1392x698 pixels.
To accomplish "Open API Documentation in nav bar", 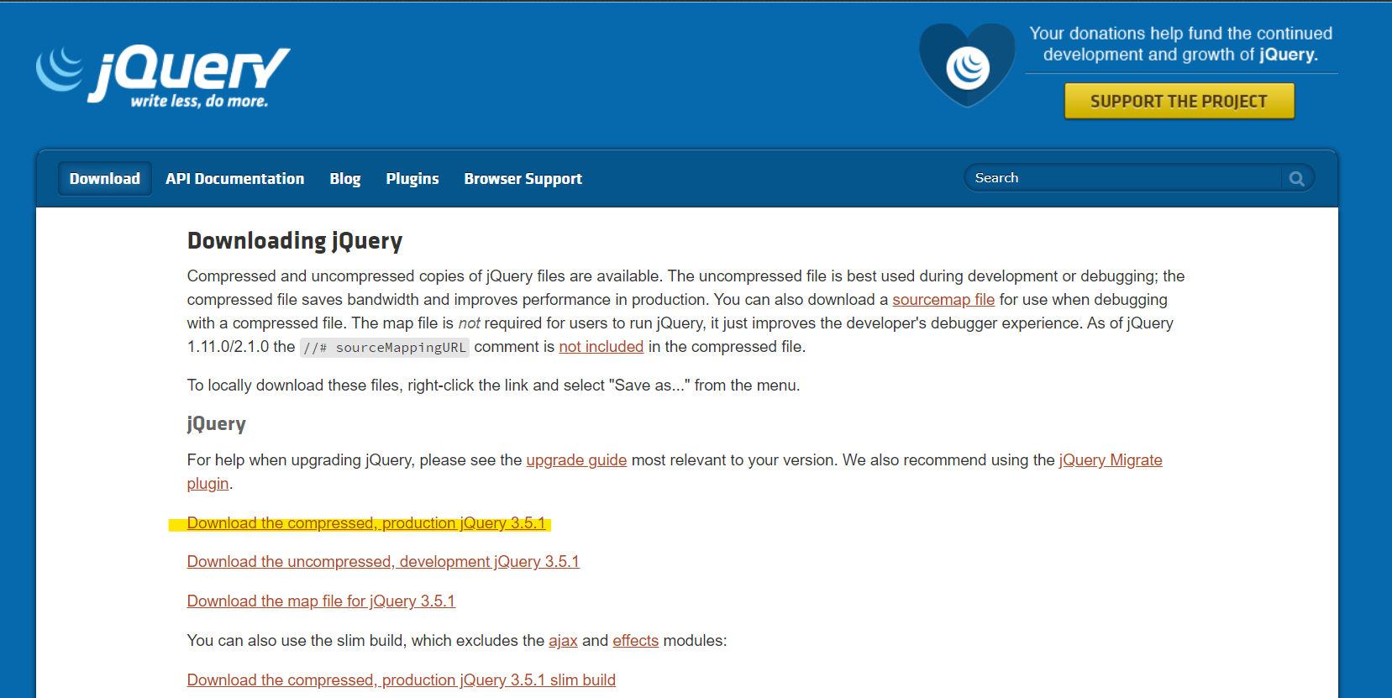I will (x=235, y=179).
